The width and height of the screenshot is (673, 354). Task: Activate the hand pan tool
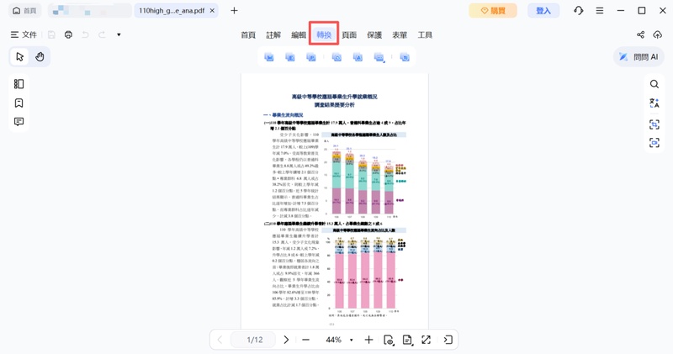coord(40,56)
